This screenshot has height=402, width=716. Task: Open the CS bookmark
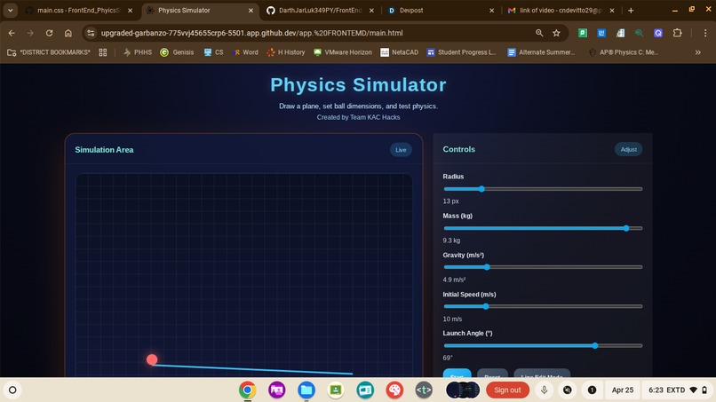coord(214,52)
